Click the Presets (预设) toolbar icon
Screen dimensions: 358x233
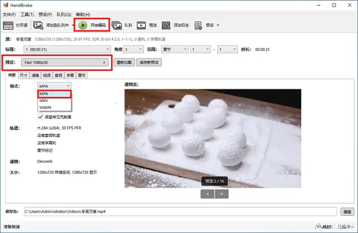click(198, 25)
